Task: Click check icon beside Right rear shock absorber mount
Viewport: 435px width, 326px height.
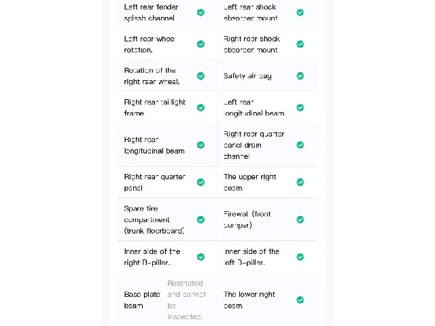Action: tap(300, 44)
